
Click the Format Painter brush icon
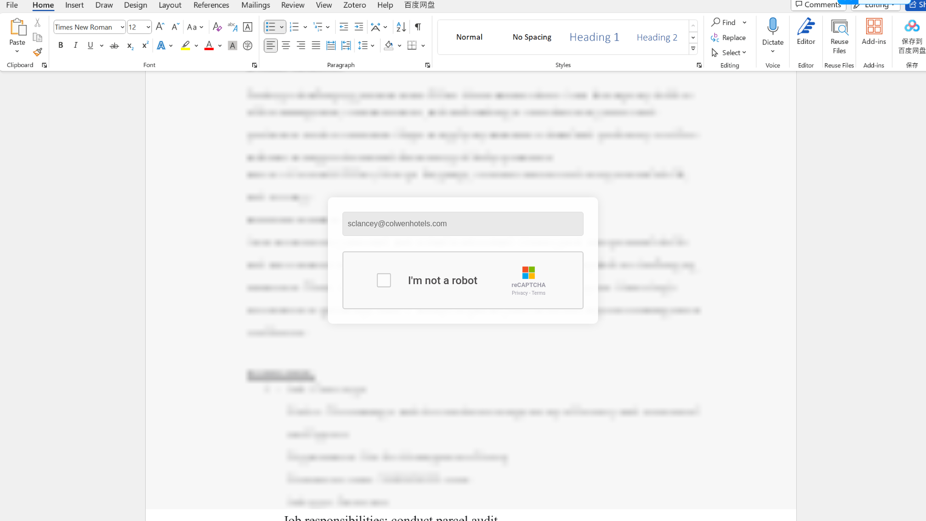coord(38,52)
